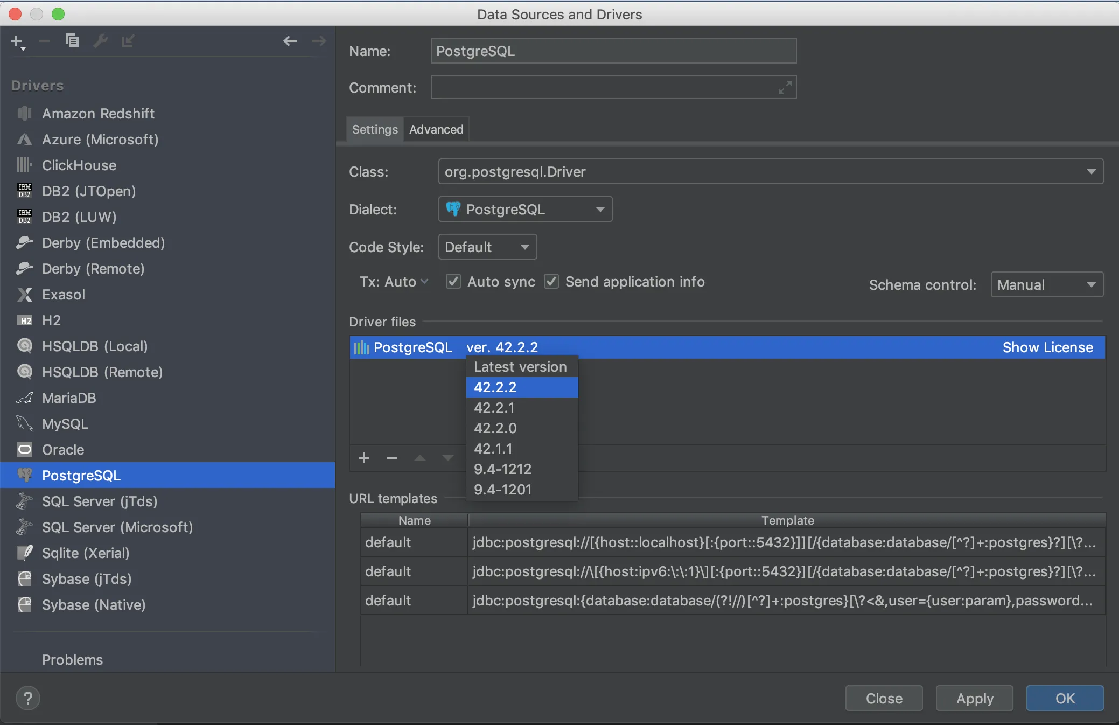The height and width of the screenshot is (725, 1119).
Task: Click the back navigation arrow
Action: [290, 41]
